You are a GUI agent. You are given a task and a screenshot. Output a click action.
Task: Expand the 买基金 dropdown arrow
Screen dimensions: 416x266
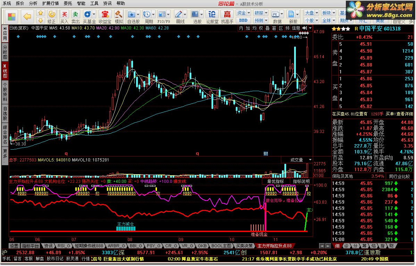[94, 14]
